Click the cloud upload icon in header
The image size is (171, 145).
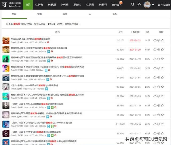point(139,5)
